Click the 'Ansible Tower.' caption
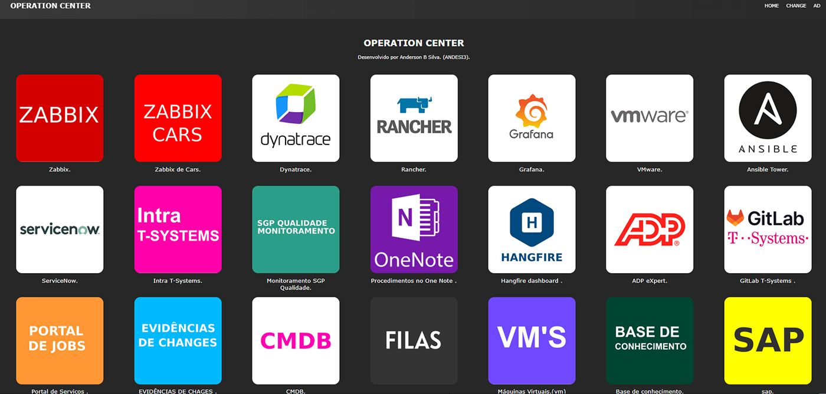The height and width of the screenshot is (394, 826). (x=768, y=169)
